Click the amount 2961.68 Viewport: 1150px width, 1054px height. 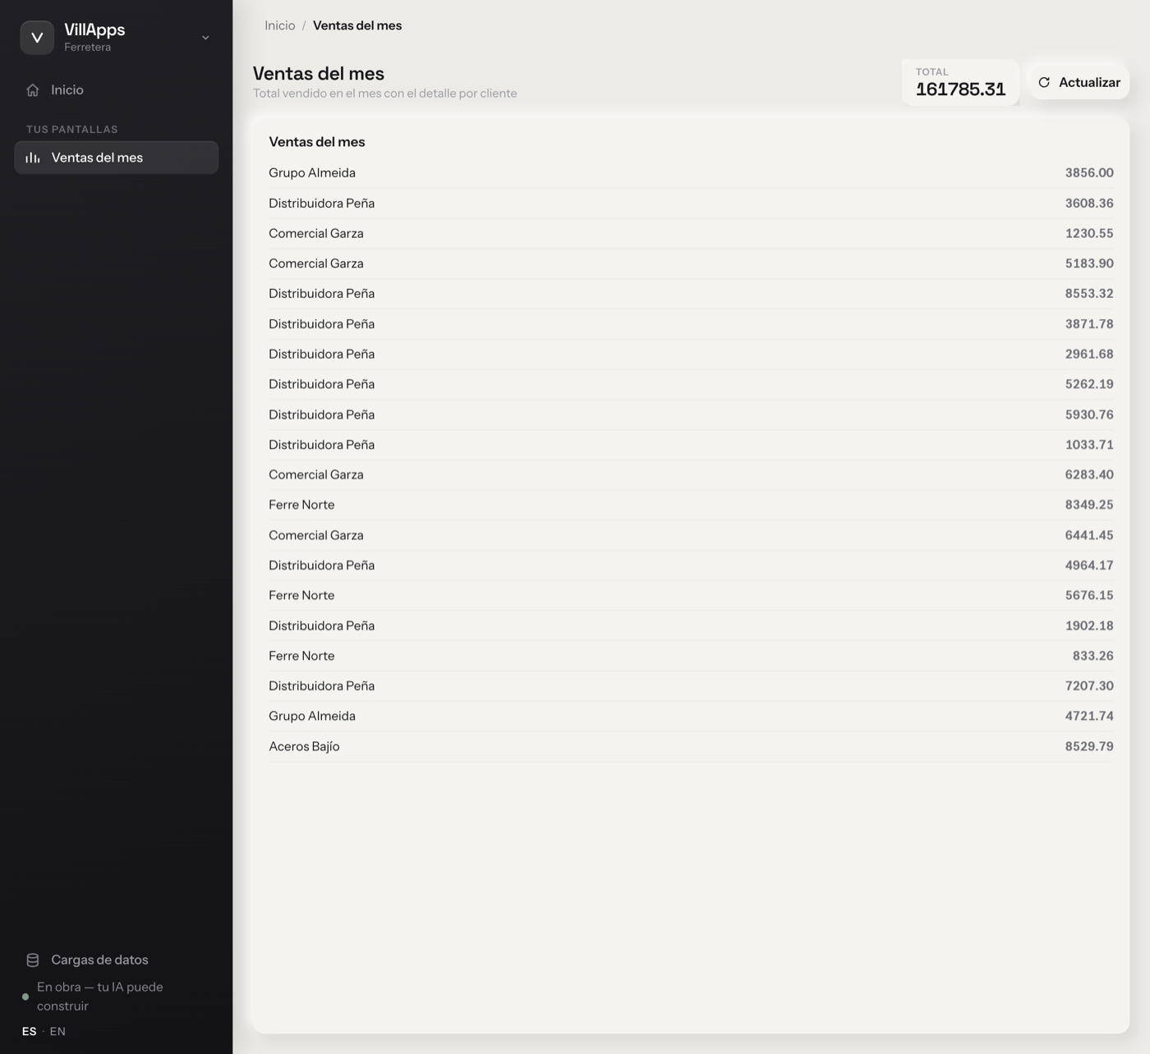pos(1089,355)
